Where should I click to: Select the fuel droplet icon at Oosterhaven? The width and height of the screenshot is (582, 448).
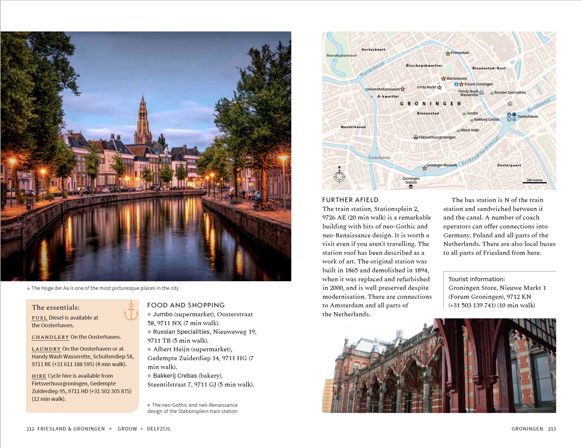[514, 115]
